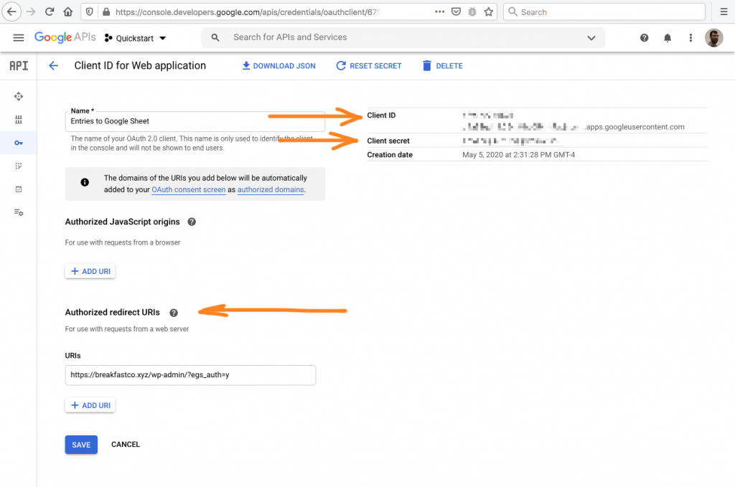The image size is (735, 487).
Task: Edit the redirect URI breakfastco.xyz field
Action: [190, 375]
